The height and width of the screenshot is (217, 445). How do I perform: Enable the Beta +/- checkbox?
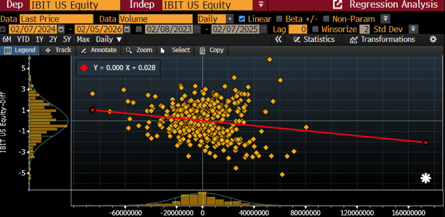point(279,19)
